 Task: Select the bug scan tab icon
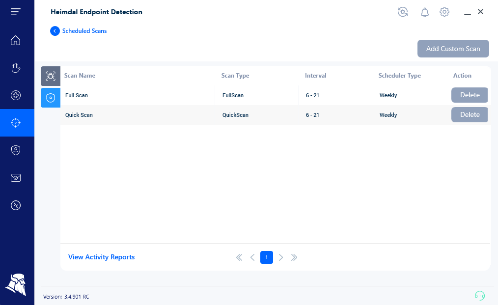tap(51, 76)
